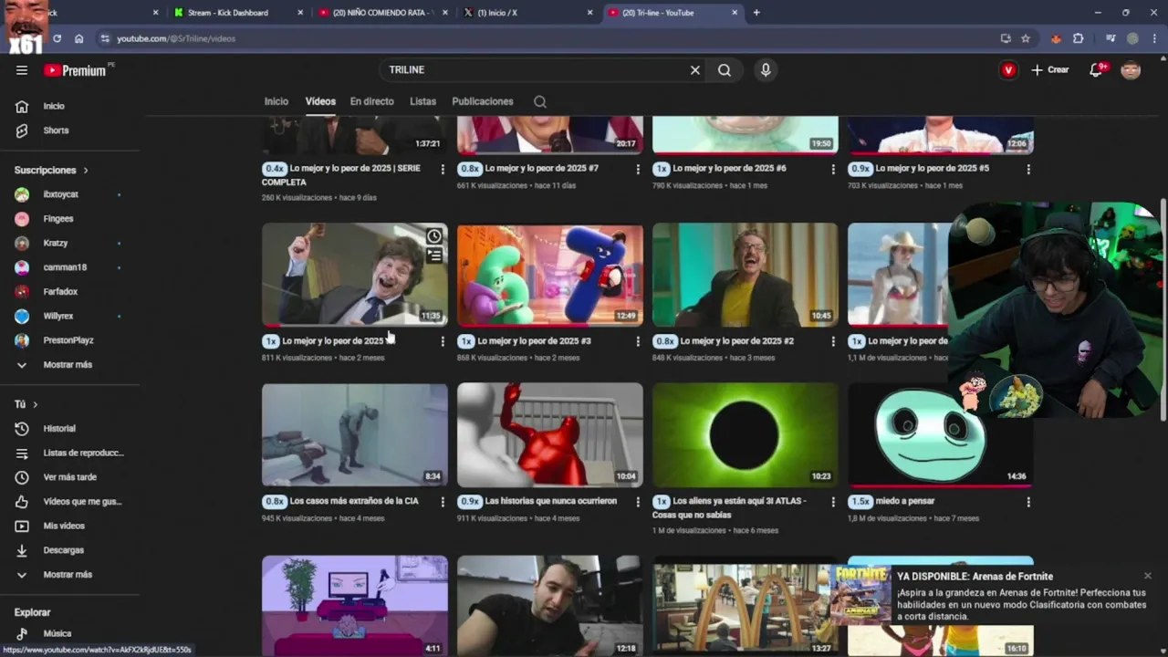Switch to En directo tab
The height and width of the screenshot is (657, 1168).
tap(371, 101)
